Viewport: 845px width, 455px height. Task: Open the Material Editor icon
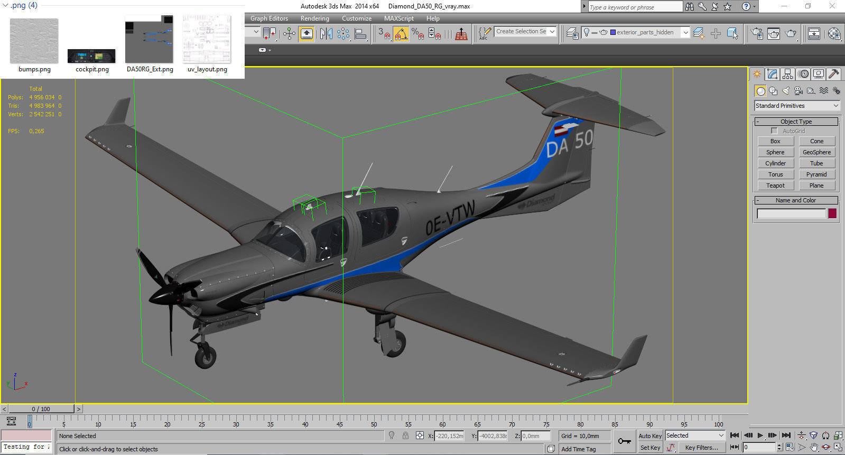[834, 33]
